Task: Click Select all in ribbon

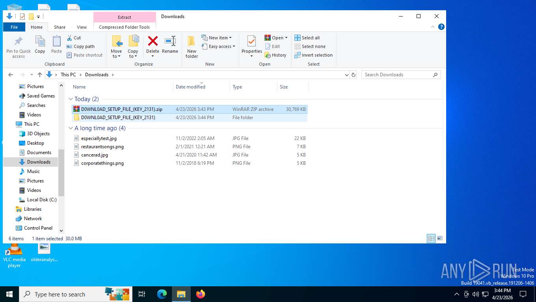Action: pos(307,38)
